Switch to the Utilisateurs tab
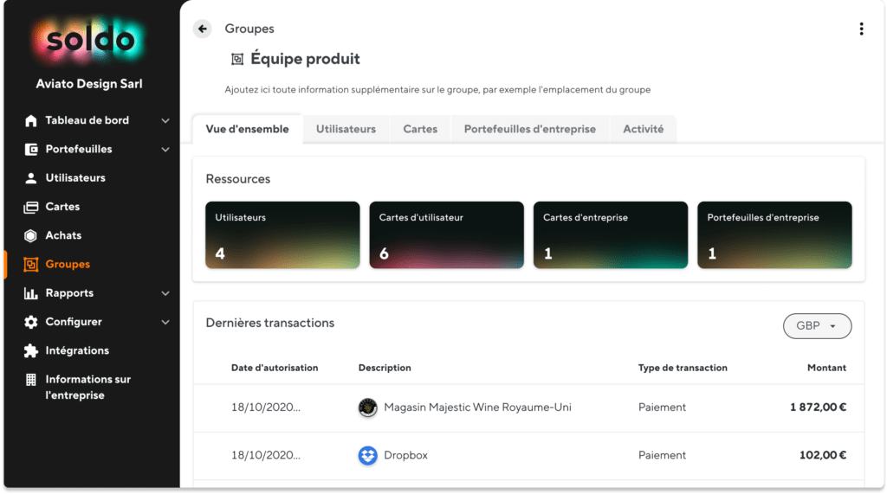Image resolution: width=887 pixels, height=494 pixels. point(346,129)
